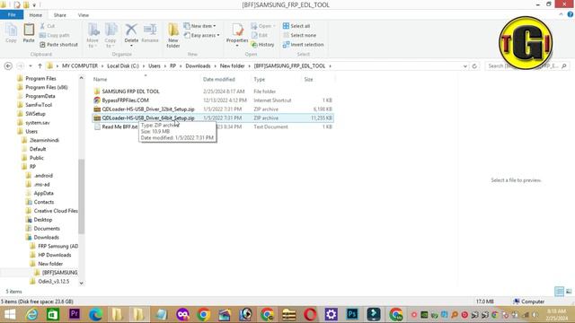The image size is (575, 323).
Task: Open Photoshop from the taskbar
Action: [x=352, y=314]
